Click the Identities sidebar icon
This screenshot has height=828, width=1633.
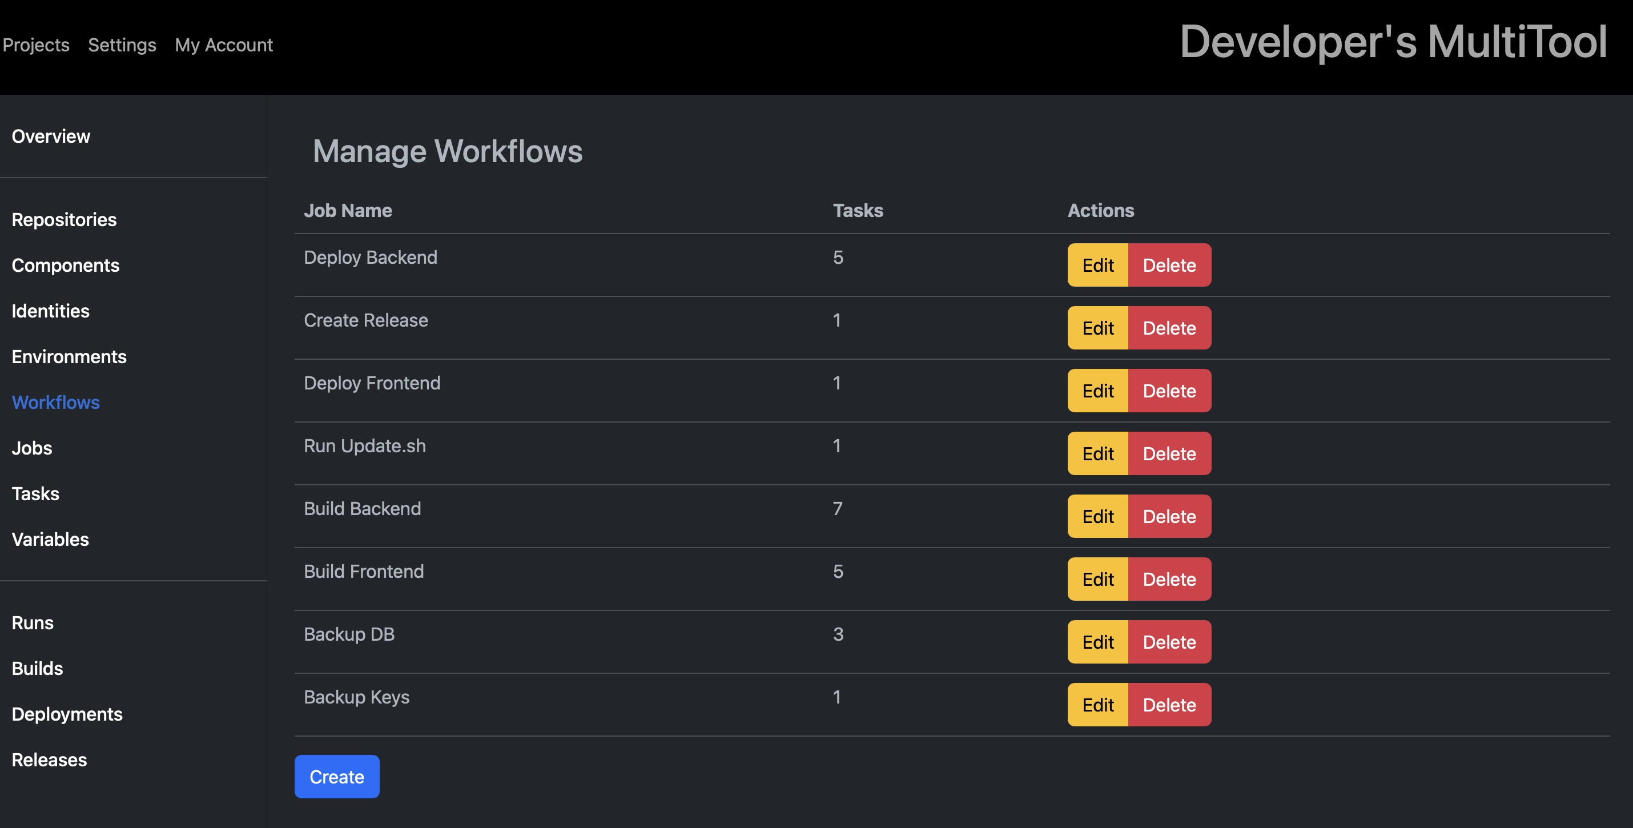click(x=51, y=311)
